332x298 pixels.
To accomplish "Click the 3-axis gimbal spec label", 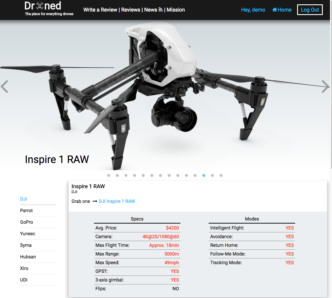I will (x=110, y=280).
